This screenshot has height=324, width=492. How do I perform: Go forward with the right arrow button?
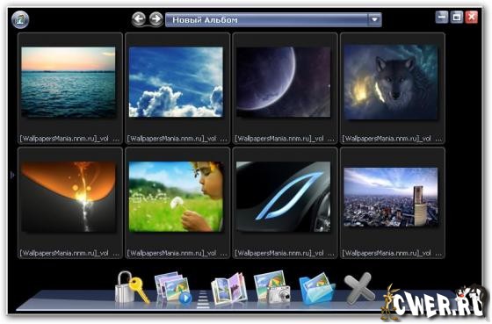click(156, 19)
